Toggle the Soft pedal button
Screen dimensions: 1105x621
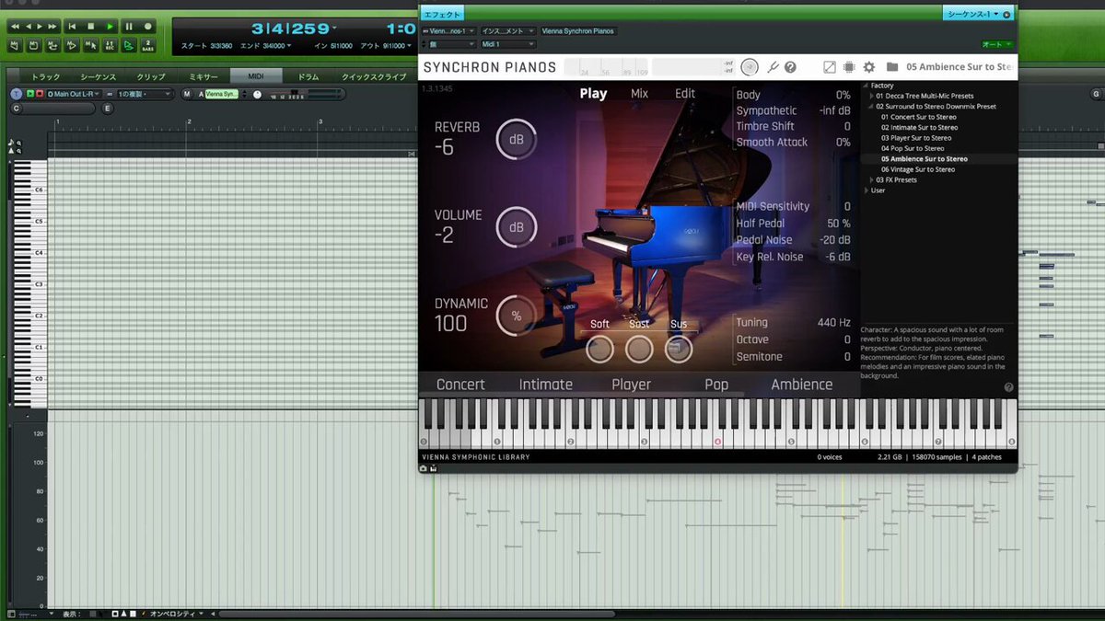[599, 349]
